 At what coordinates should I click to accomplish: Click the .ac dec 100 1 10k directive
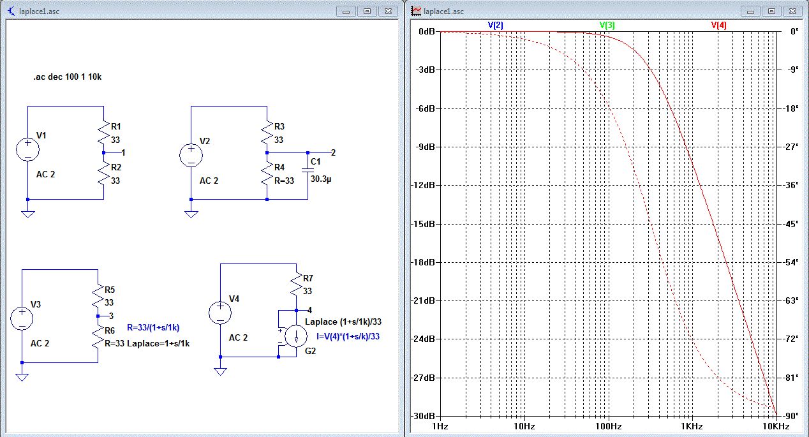pyautogui.click(x=68, y=77)
